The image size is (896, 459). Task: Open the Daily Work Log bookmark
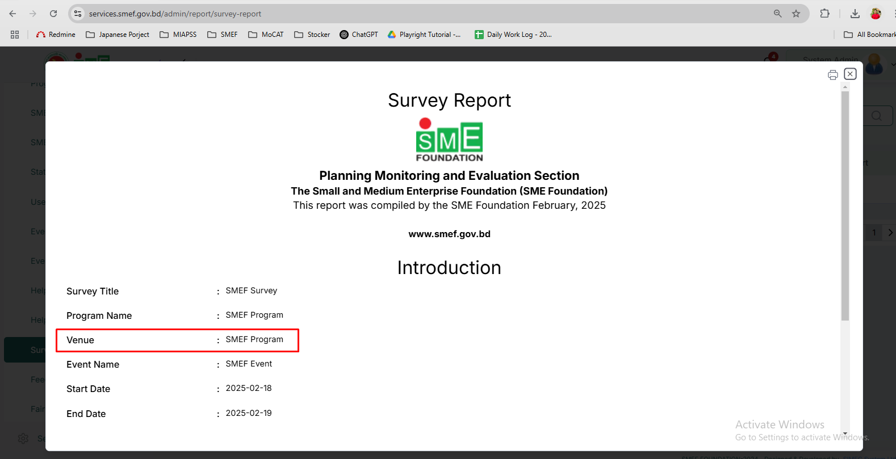[x=513, y=35]
